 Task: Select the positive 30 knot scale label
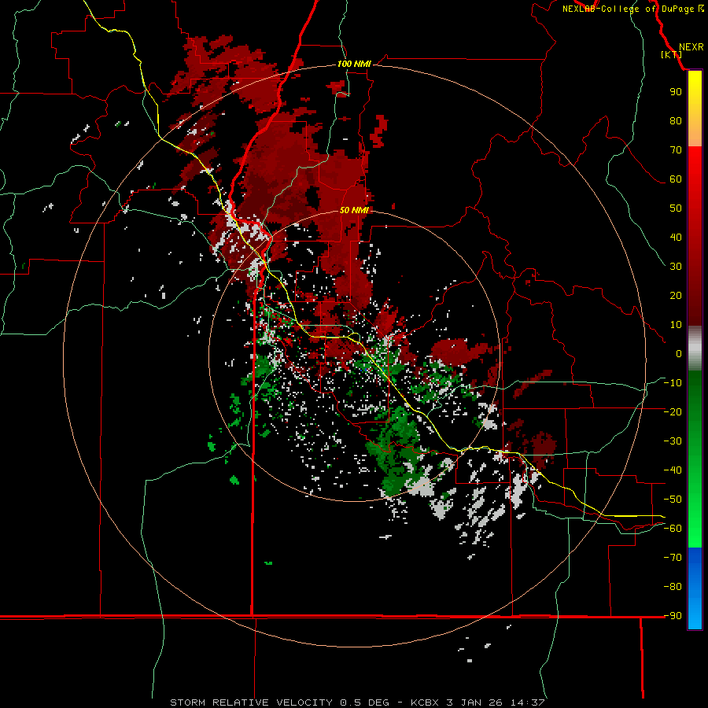676,267
